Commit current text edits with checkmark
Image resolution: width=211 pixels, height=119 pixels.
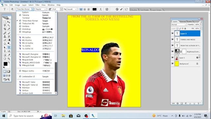click(121, 9)
